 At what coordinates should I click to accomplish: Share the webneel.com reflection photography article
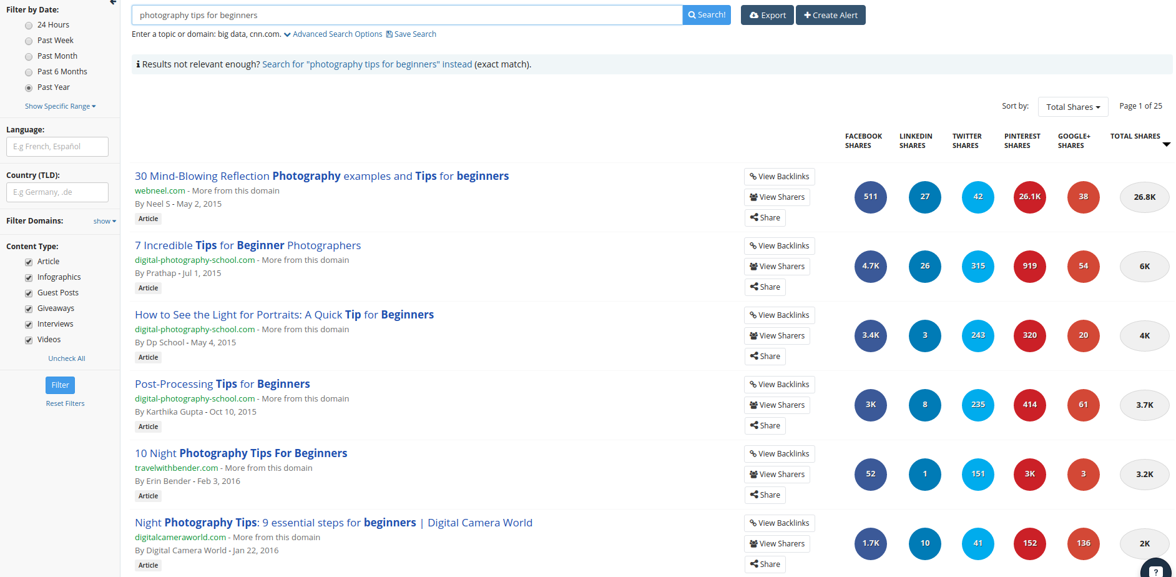765,218
